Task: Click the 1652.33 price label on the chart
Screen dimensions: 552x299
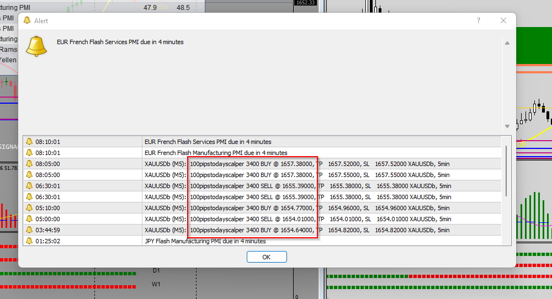Action: (x=305, y=2)
